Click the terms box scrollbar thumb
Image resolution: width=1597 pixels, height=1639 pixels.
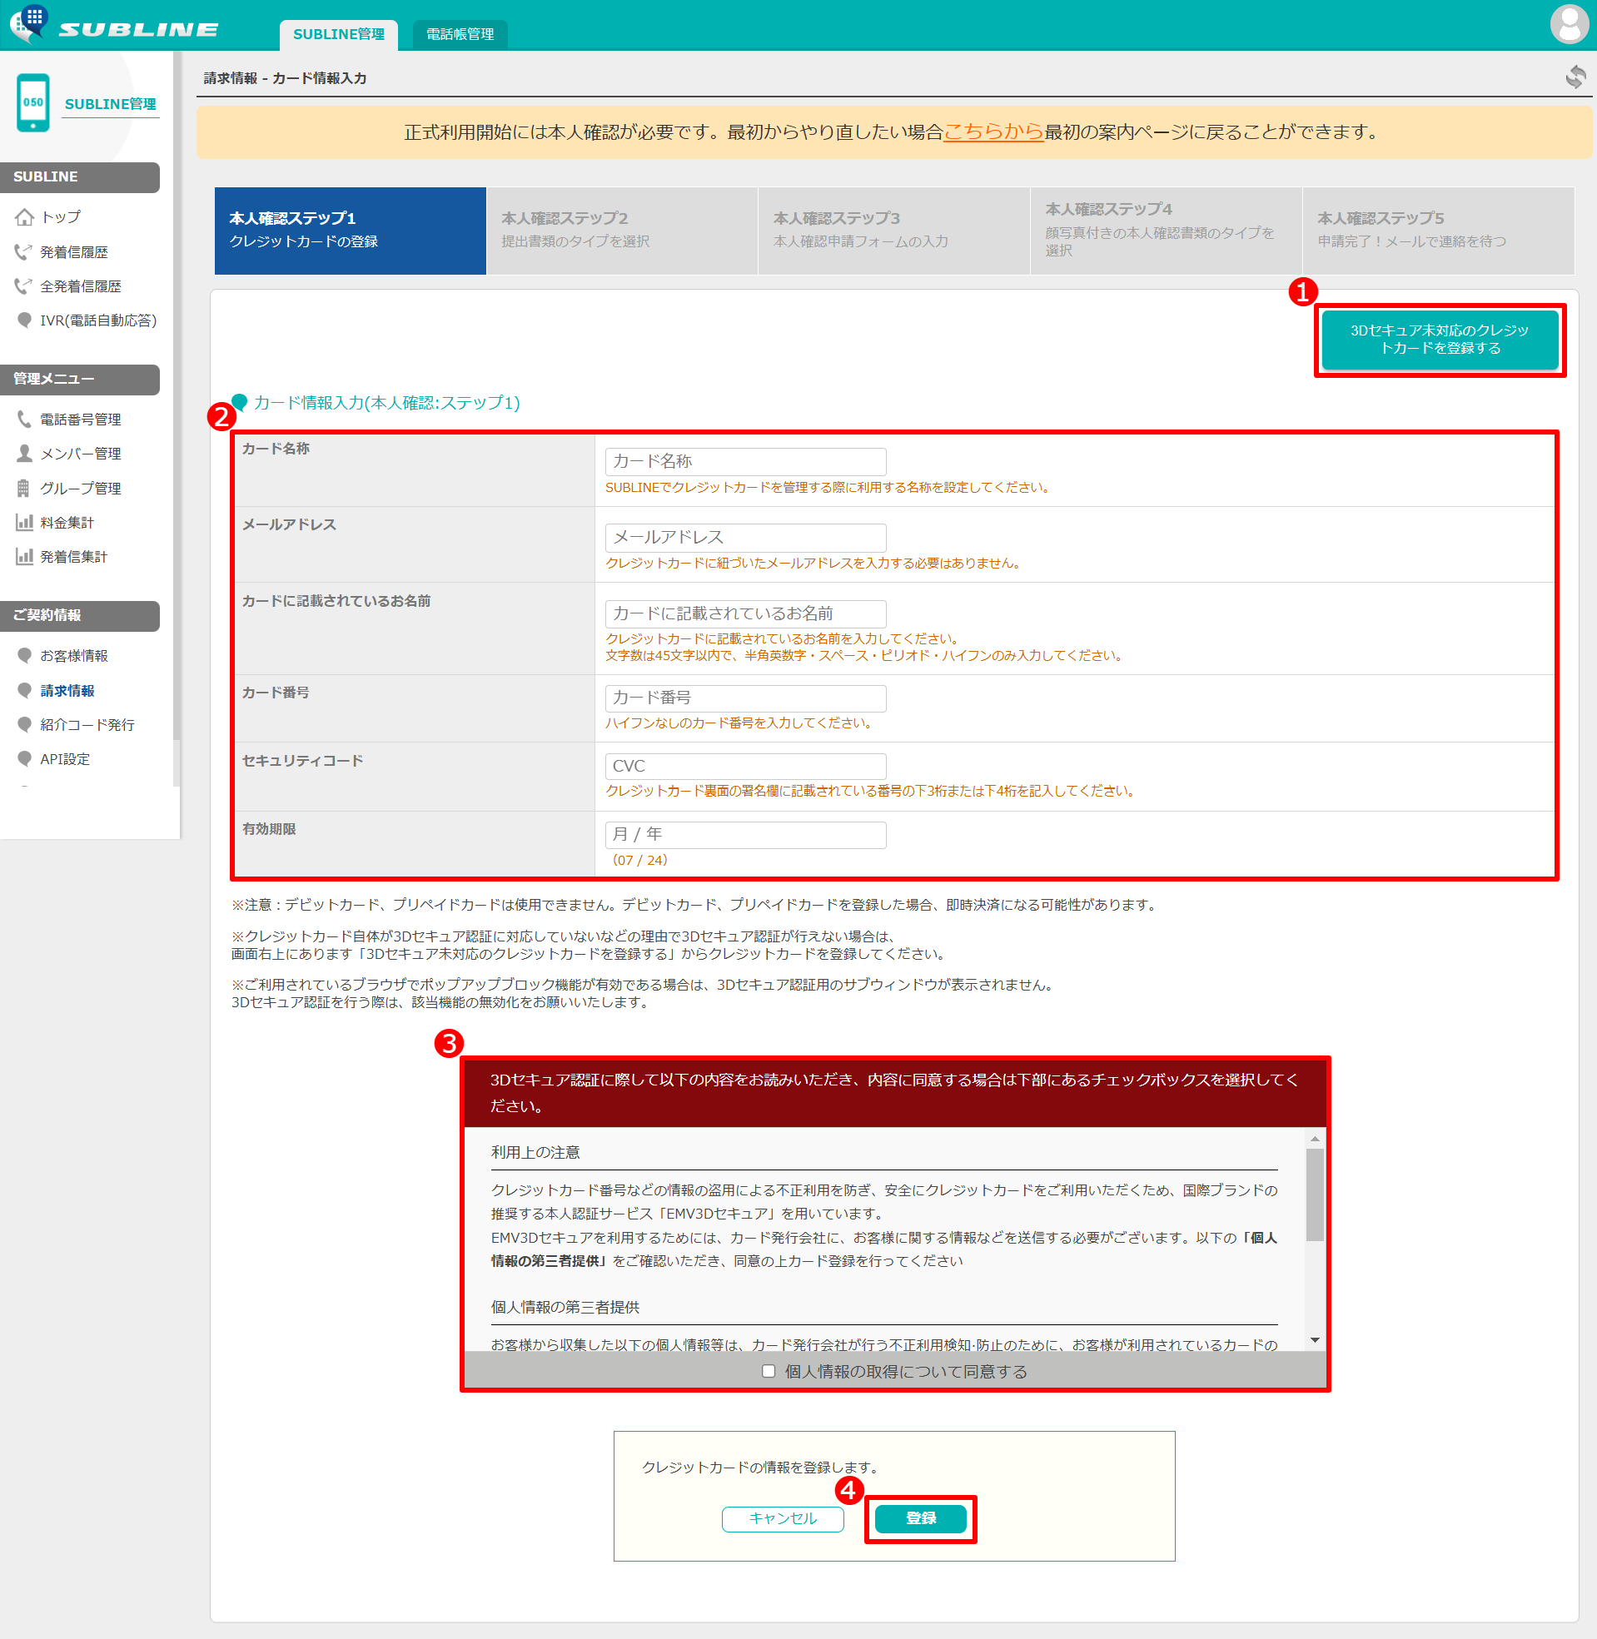click(x=1315, y=1194)
